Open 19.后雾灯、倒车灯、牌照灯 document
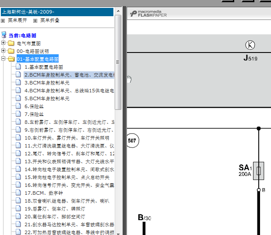Image resolution: width=271 pixels, height=235 pixels. click(x=55, y=209)
